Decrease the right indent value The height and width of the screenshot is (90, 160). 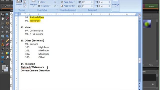point(92,7)
